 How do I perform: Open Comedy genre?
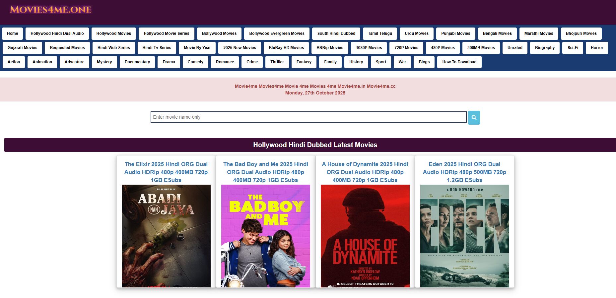[195, 62]
